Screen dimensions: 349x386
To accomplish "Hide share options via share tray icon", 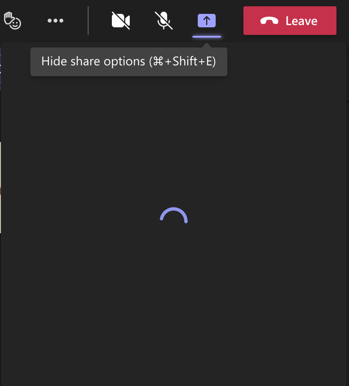I will [x=207, y=21].
